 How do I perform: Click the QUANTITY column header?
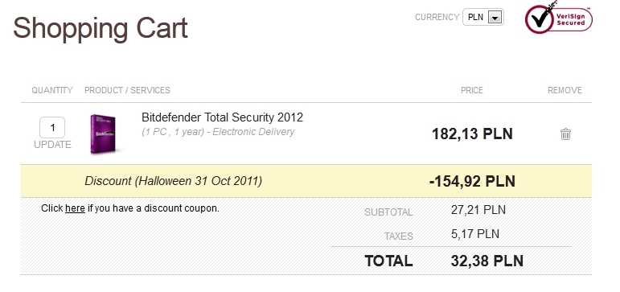pos(52,90)
